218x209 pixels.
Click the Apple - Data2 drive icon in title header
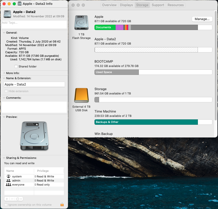point(7,14)
